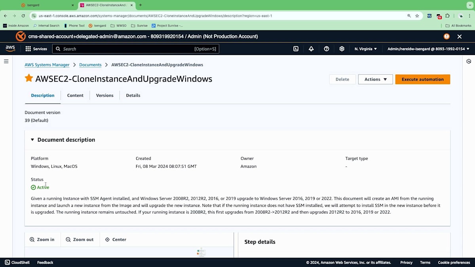Go to AWS Systems Manager breadcrumb
The height and width of the screenshot is (267, 475).
[x=47, y=64]
